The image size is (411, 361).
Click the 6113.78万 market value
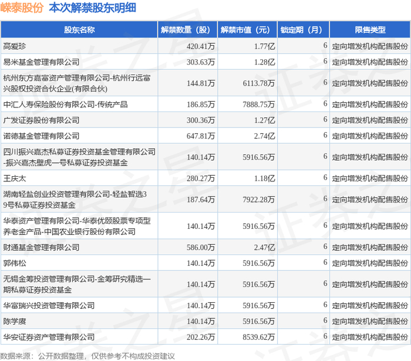258,83
